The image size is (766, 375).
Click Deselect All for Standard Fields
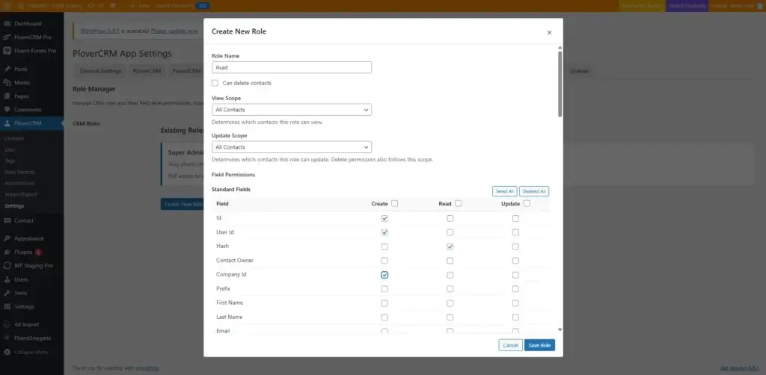[534, 191]
